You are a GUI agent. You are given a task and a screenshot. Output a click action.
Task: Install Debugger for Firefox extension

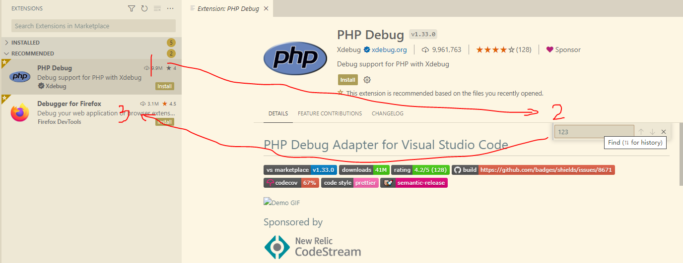[x=165, y=122]
